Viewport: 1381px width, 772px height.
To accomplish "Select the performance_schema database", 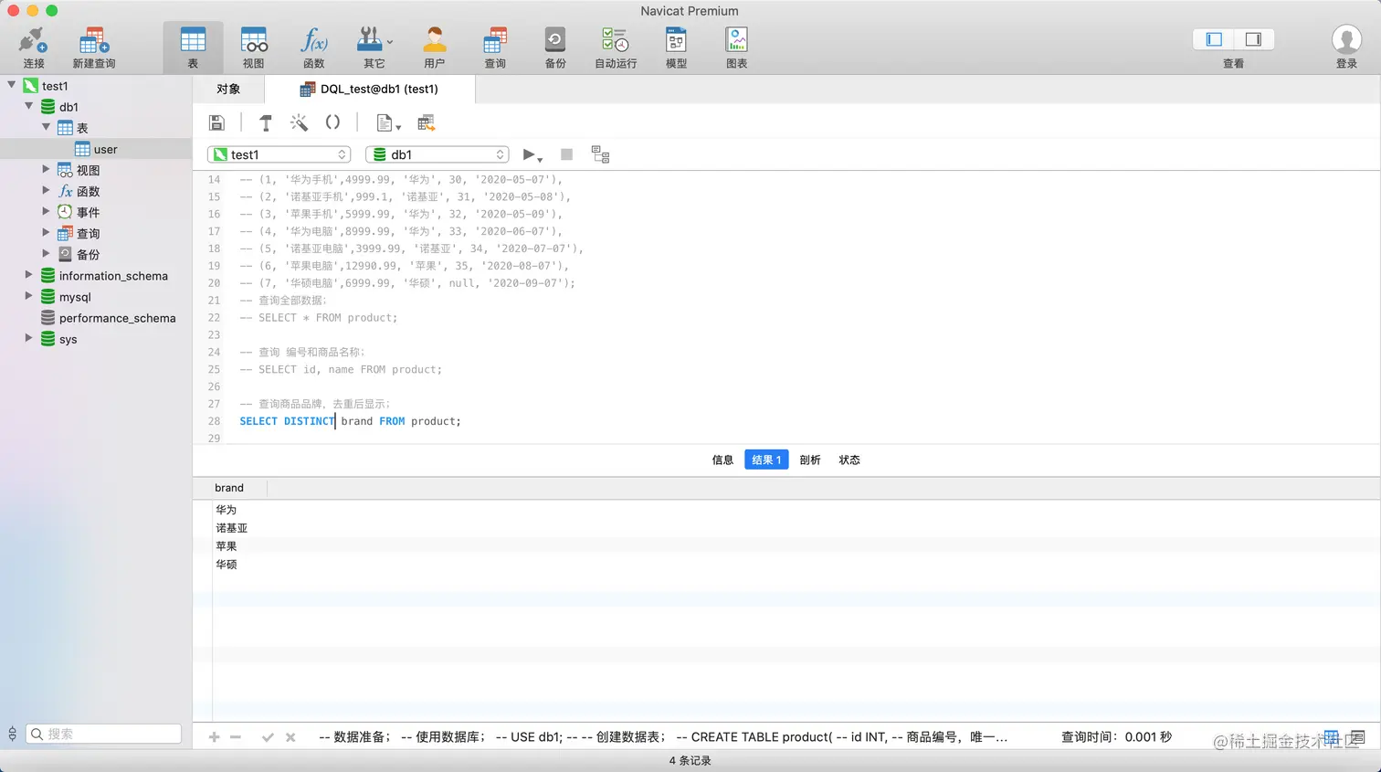I will pos(108,318).
